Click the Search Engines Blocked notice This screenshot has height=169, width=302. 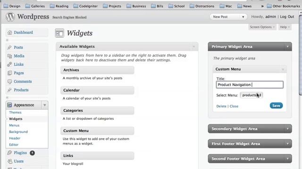pos(69,17)
